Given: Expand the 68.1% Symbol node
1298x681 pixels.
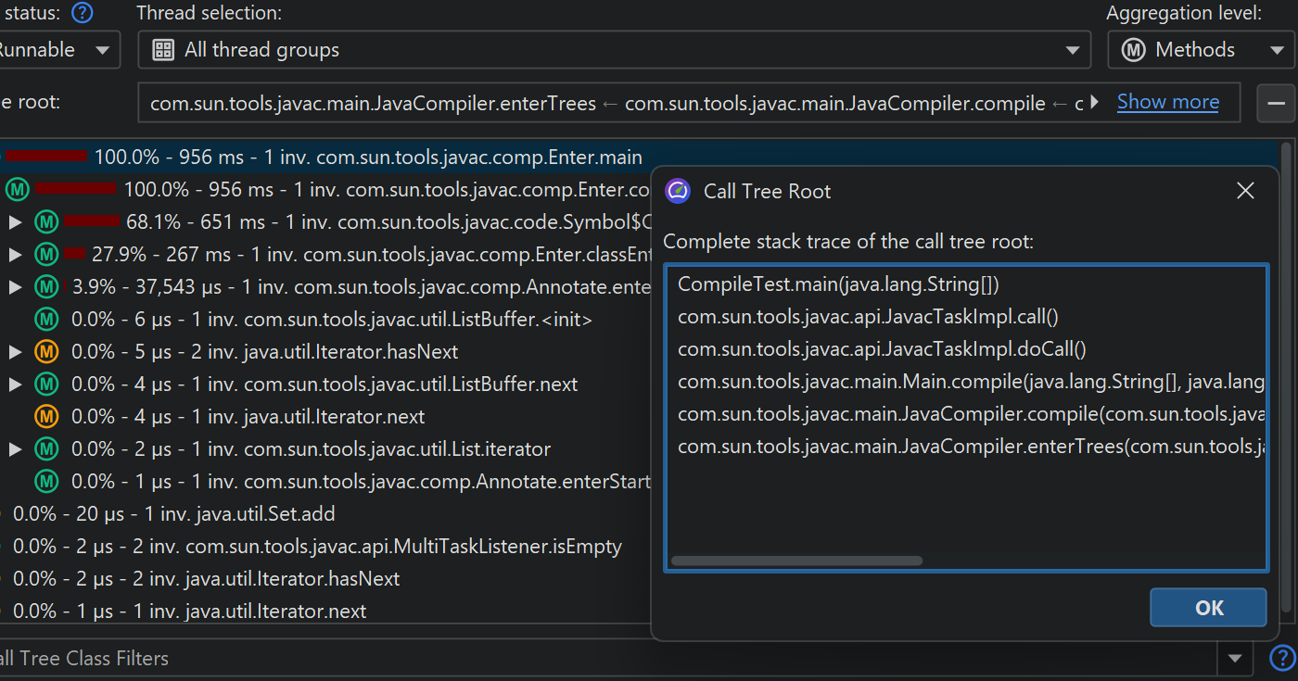Looking at the screenshot, I should tap(15, 222).
